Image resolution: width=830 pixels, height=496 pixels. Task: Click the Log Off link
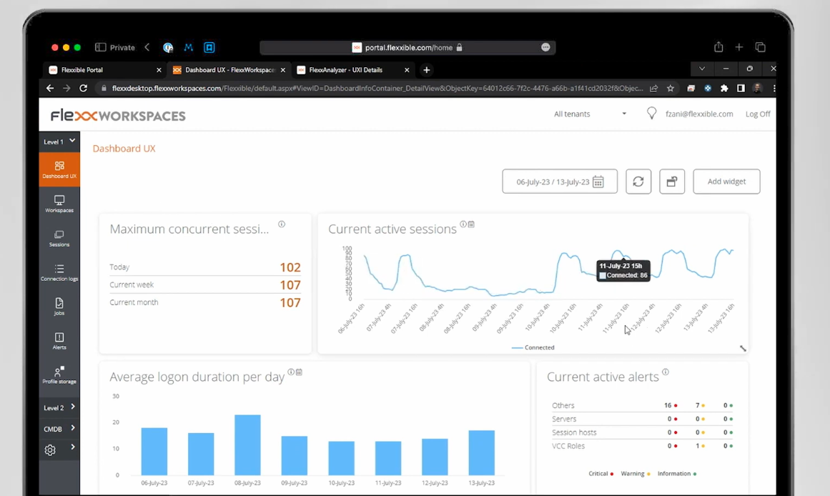coord(758,114)
